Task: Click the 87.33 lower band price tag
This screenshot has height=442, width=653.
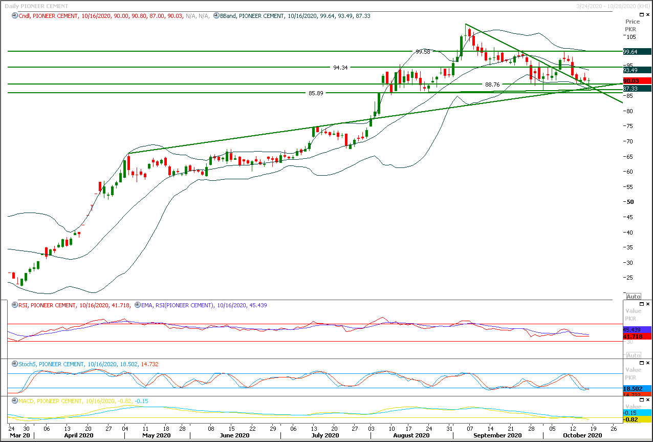Action: 637,89
